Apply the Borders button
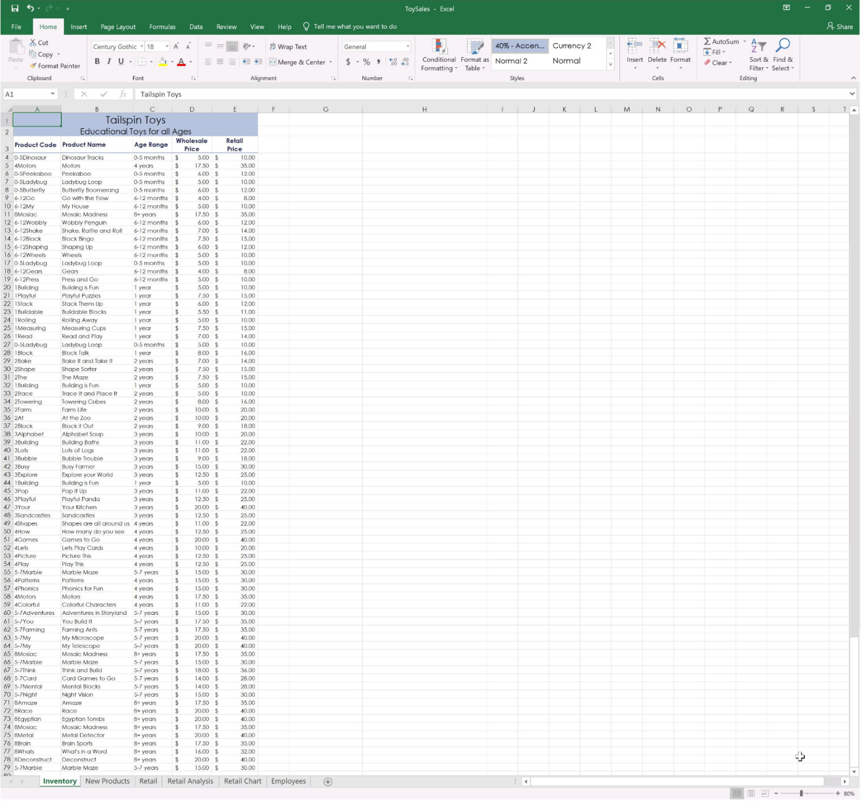This screenshot has height=801, width=862. click(x=142, y=62)
